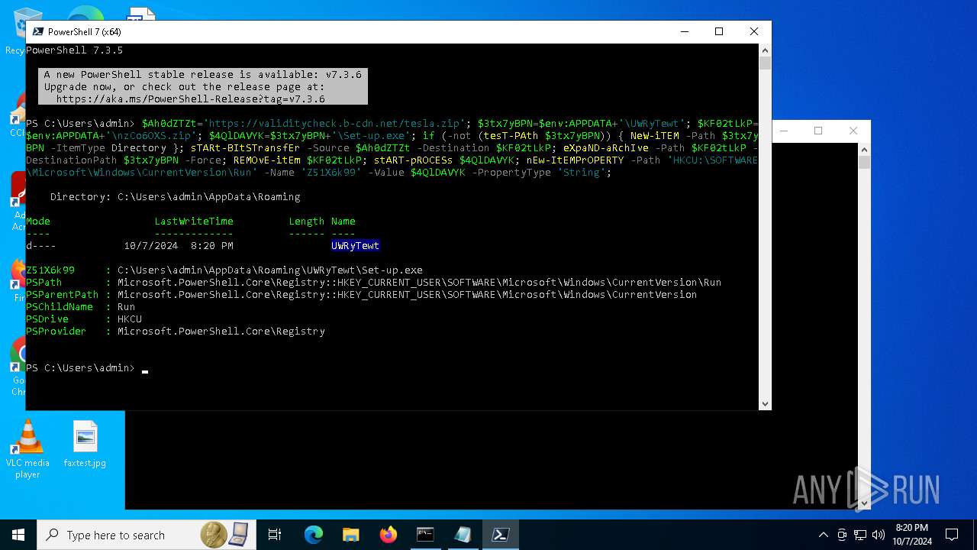
Task: Open the Google Chrome desktop shortcut
Action: pyautogui.click(x=17, y=367)
